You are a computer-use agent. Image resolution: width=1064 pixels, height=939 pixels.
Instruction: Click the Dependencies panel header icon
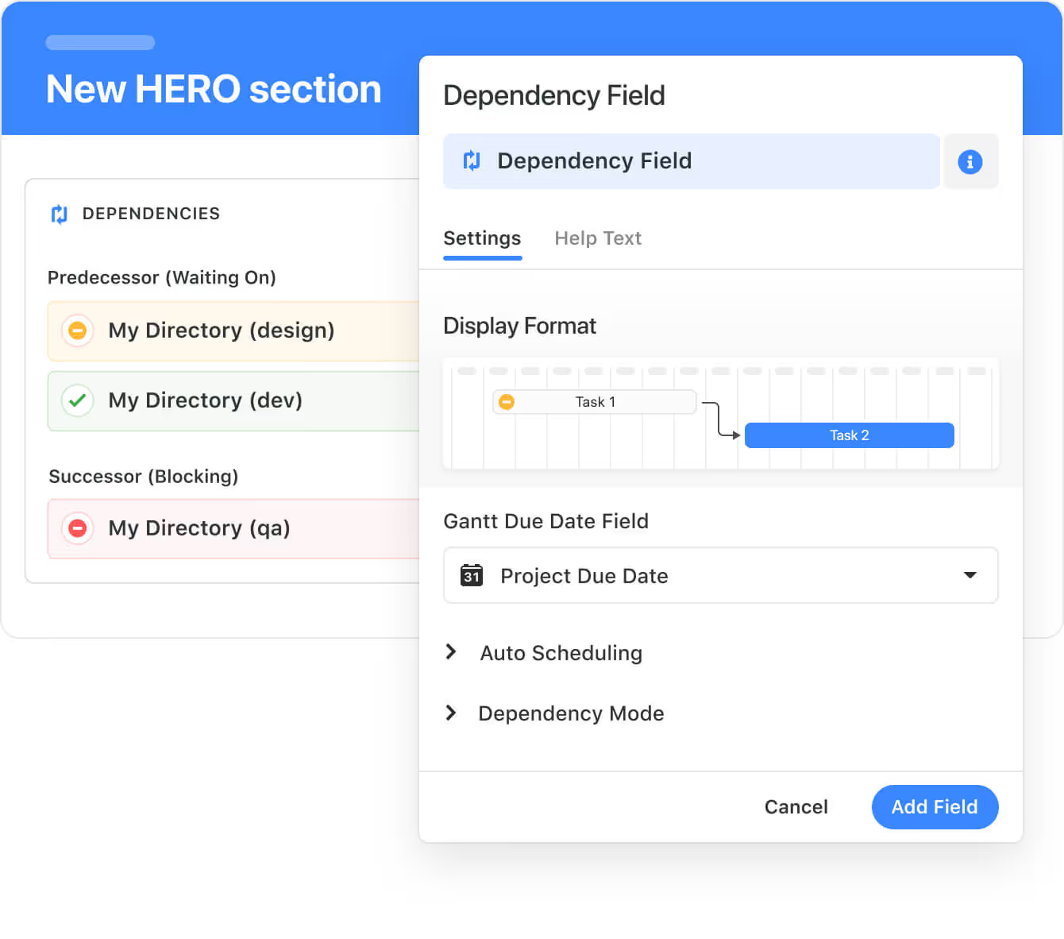[60, 214]
